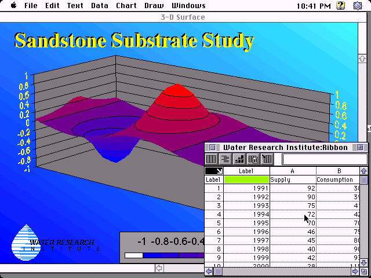Select the green highlighted label cell
This screenshot has height=278, width=371.
[x=246, y=180]
